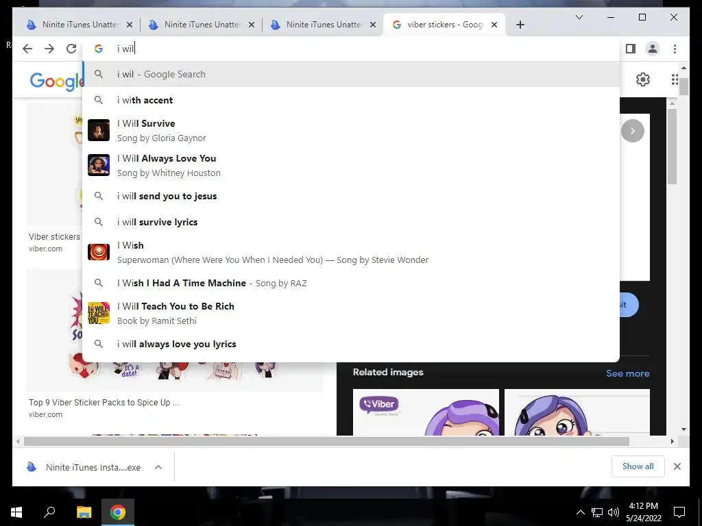
Task: Click the Google logo on the page
Action: pyautogui.click(x=56, y=82)
